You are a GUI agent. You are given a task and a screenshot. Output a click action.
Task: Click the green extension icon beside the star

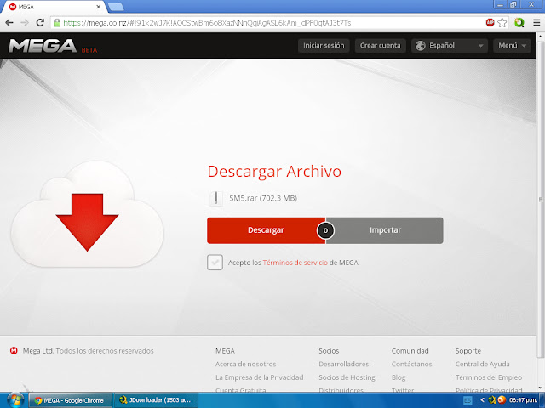[519, 23]
